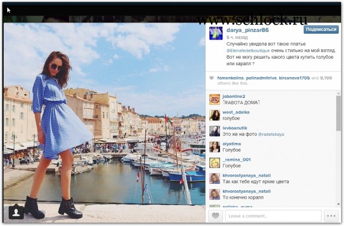Open the @radetskaya mention link
The height and width of the screenshot is (226, 344).
pyautogui.click(x=271, y=134)
